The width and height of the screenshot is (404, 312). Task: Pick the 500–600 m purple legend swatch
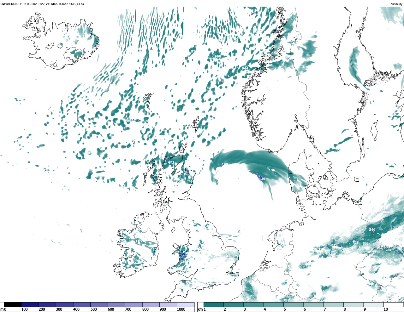[x=99, y=304]
